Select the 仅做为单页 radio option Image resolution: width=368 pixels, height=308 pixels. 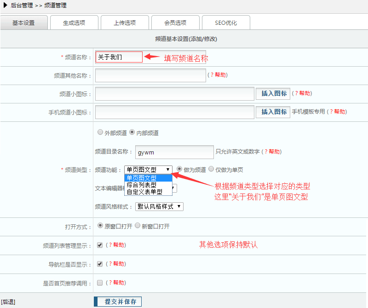[x=212, y=169]
